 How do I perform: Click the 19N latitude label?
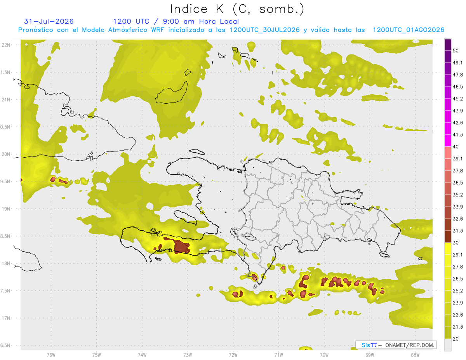[x=6, y=209]
